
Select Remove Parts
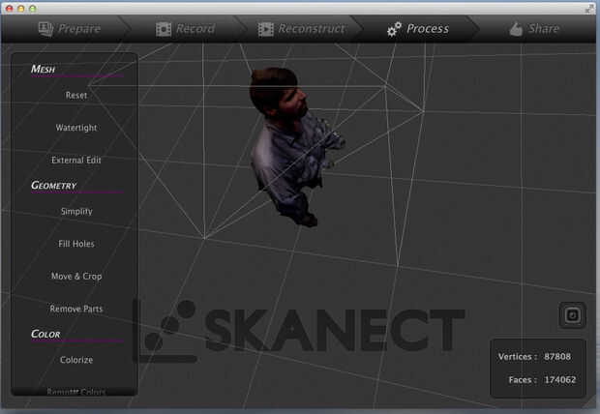point(76,309)
